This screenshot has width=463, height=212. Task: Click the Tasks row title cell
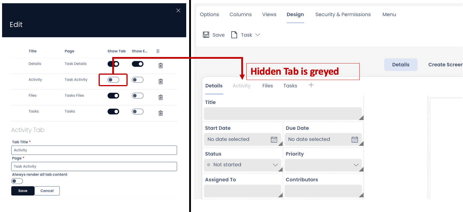point(33,111)
